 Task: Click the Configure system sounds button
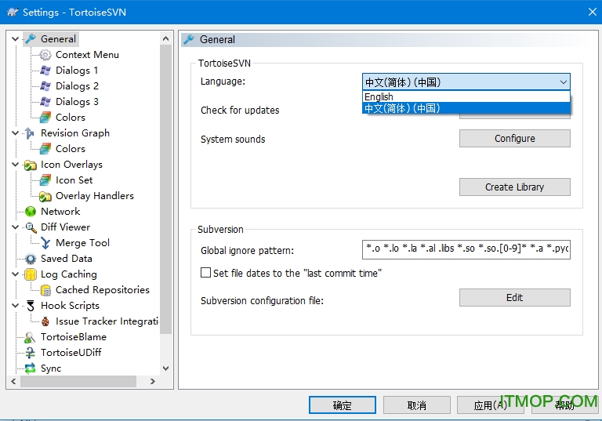pos(514,139)
